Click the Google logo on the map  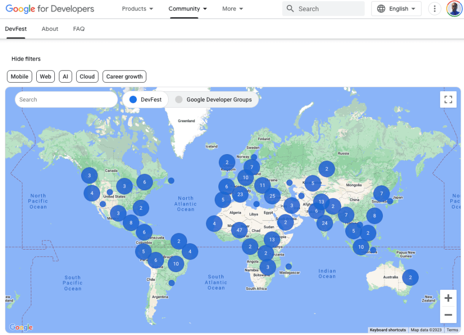[x=21, y=327]
